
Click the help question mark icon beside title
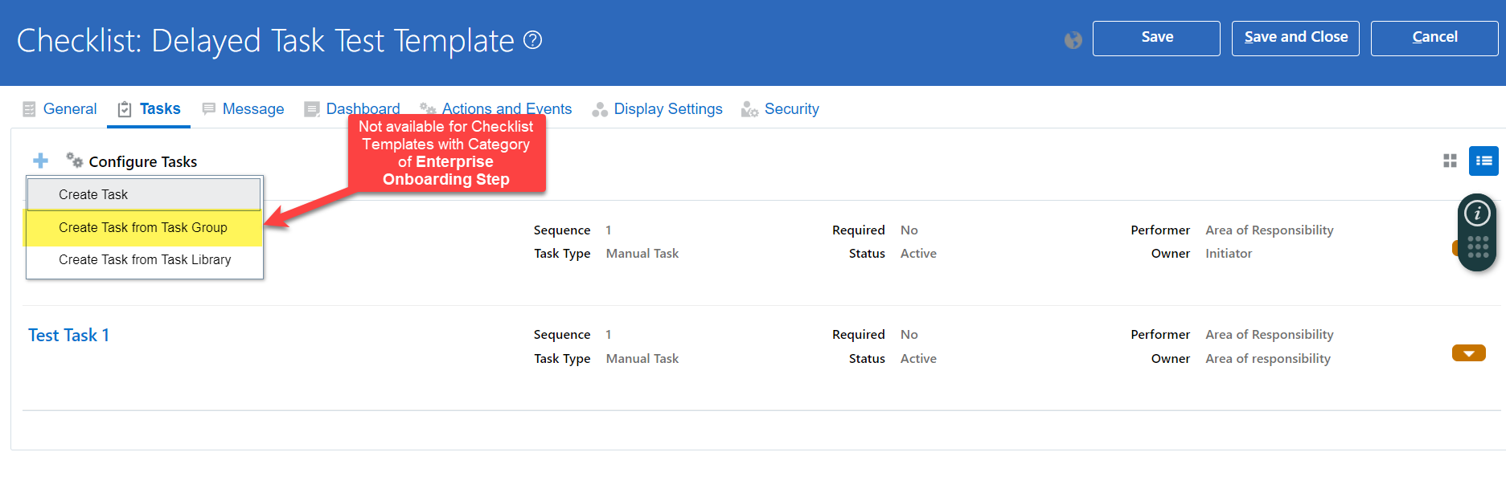532,39
